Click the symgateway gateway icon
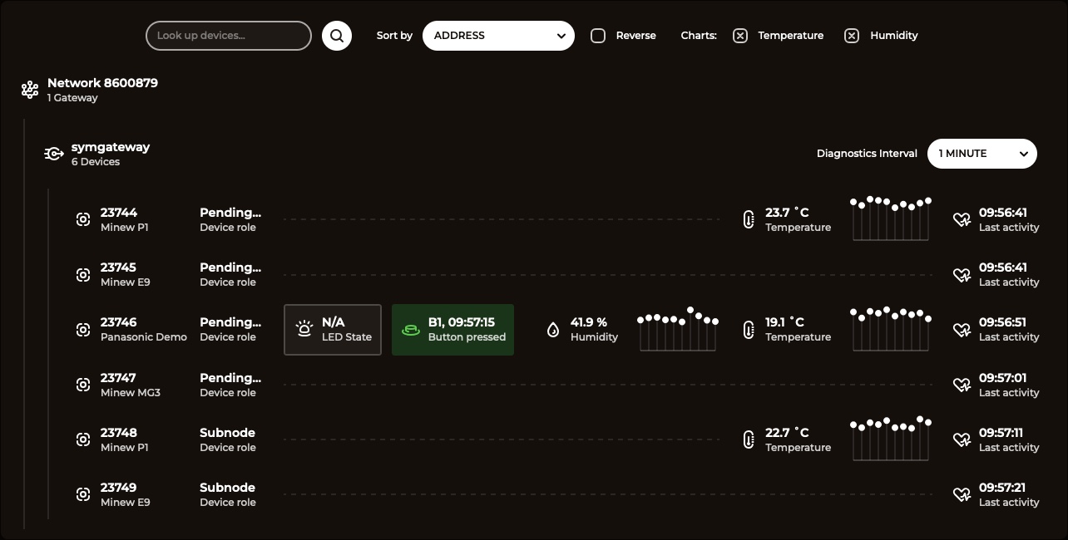The image size is (1068, 540). pyautogui.click(x=54, y=154)
